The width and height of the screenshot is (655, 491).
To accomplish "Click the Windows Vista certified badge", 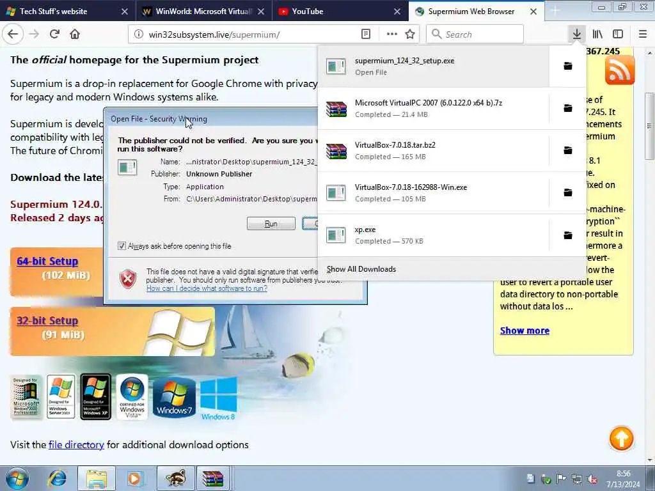I will point(132,396).
